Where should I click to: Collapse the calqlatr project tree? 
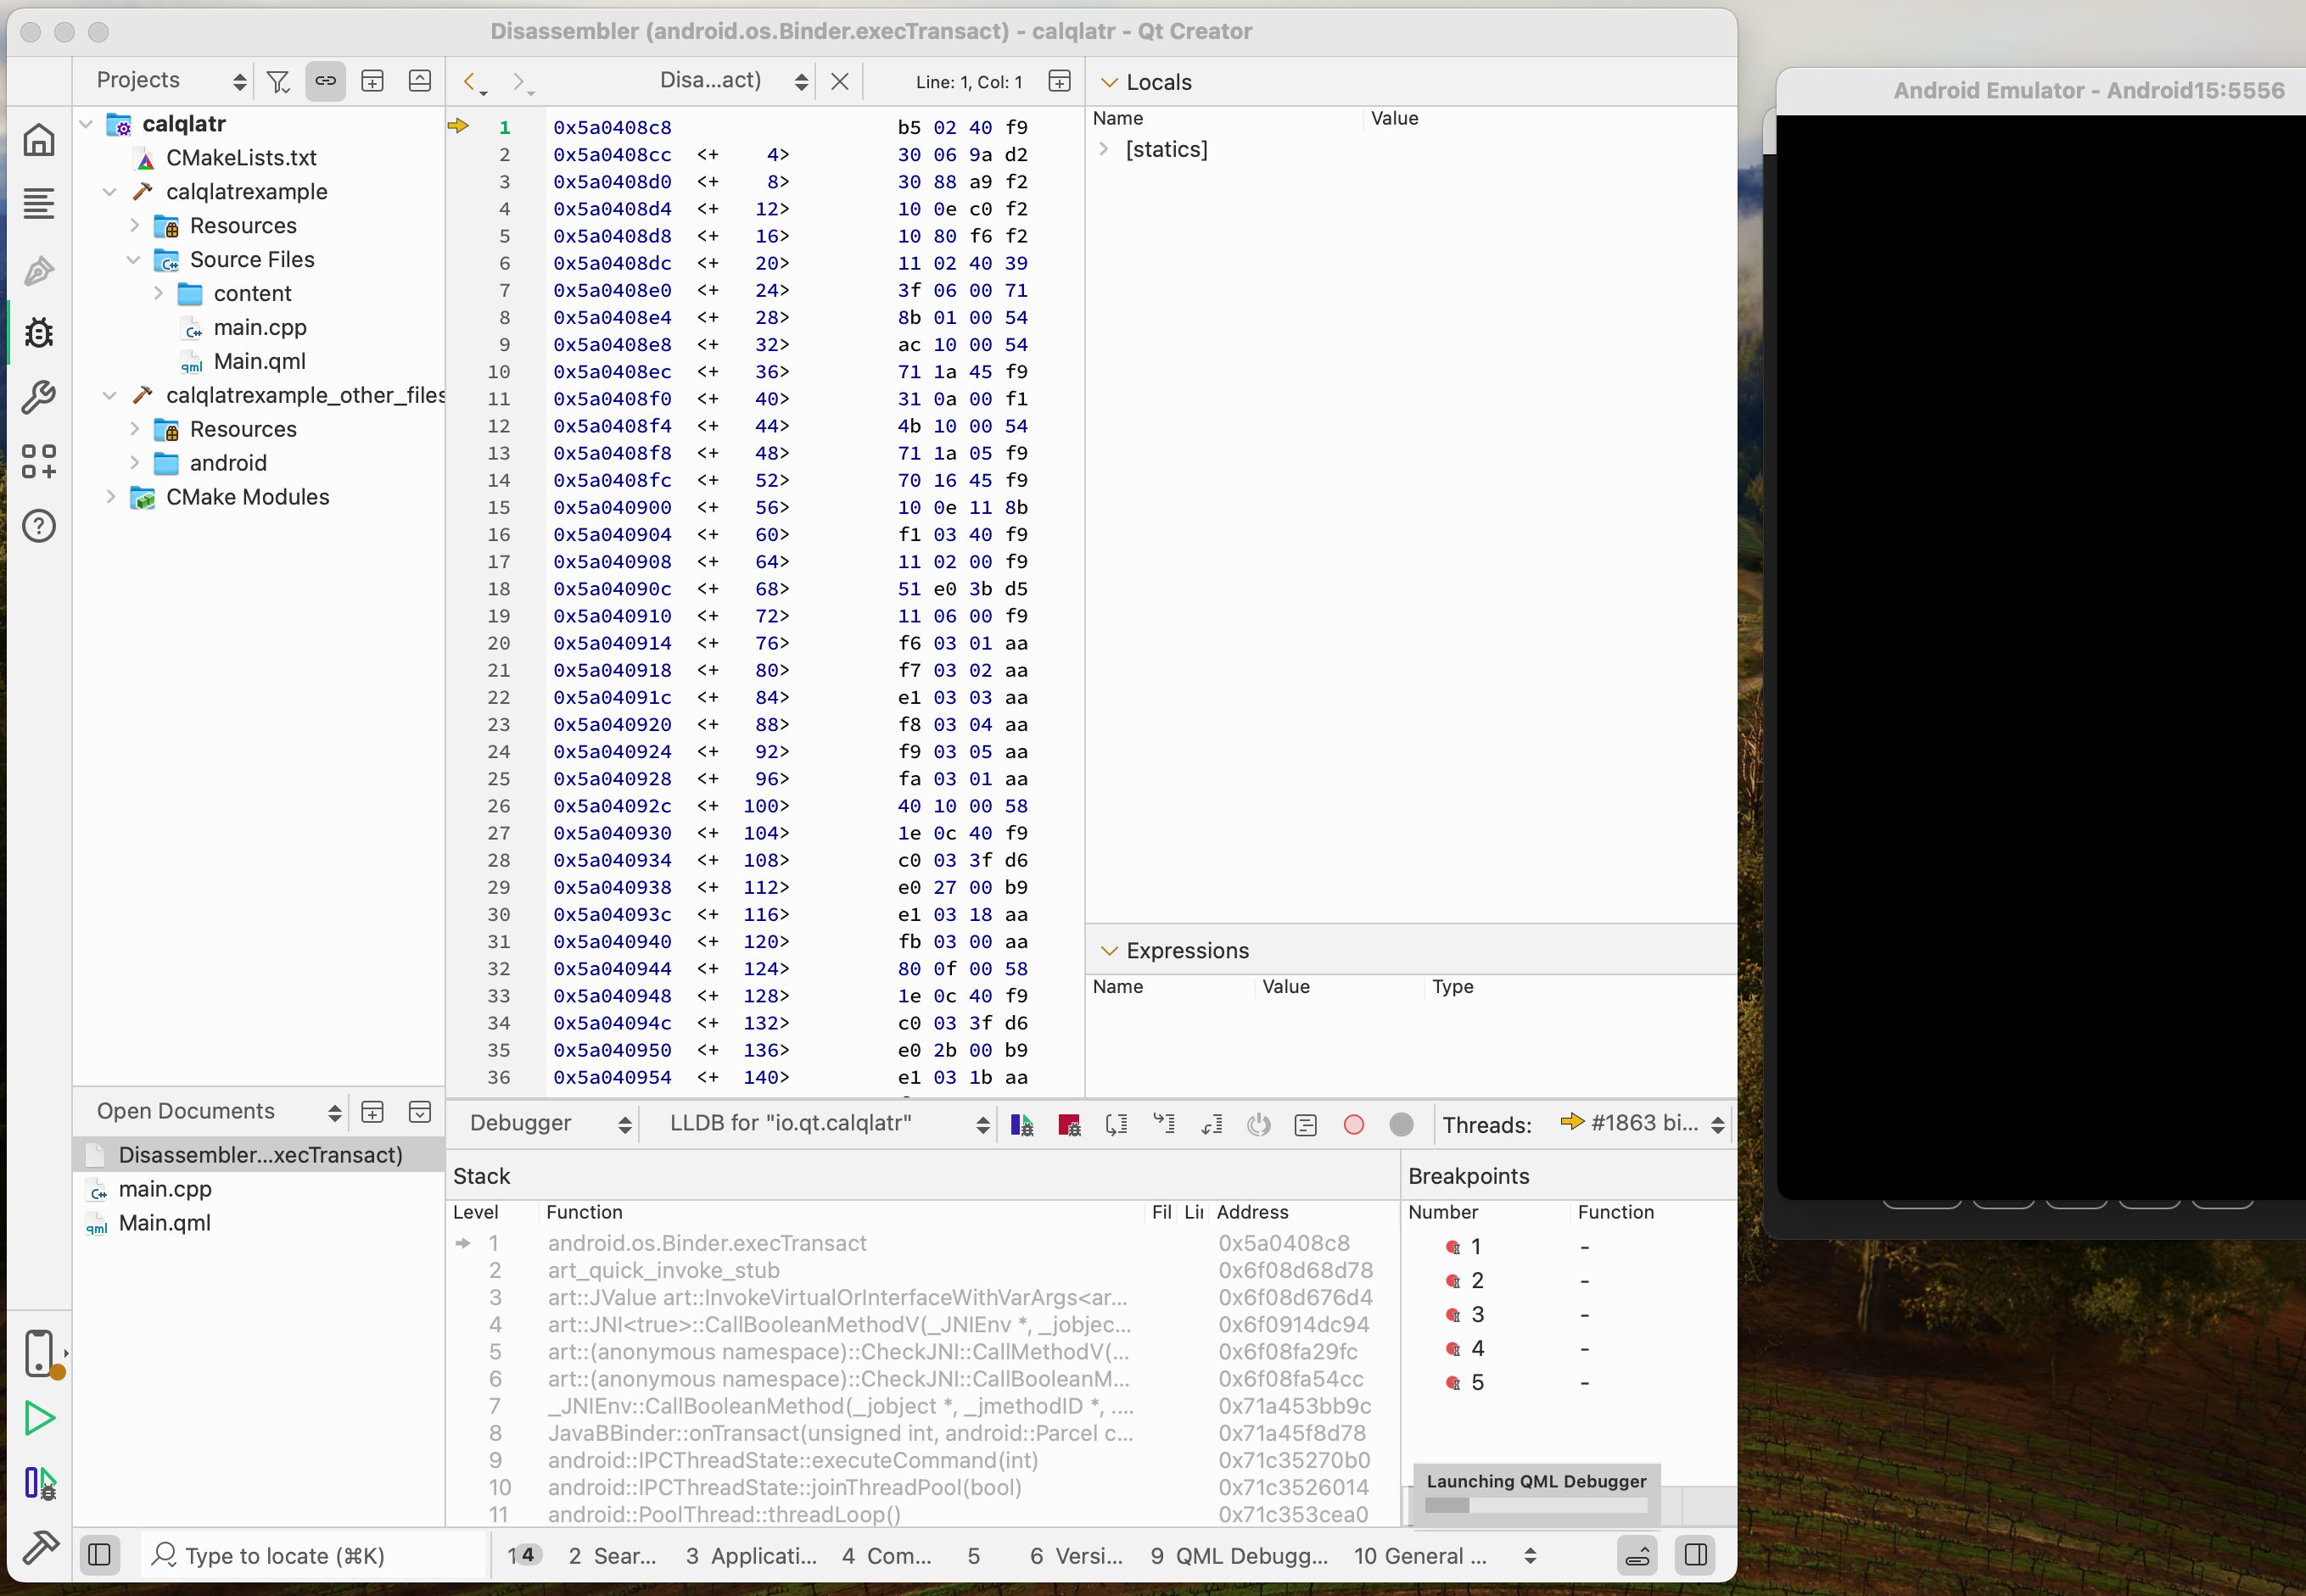click(x=86, y=124)
